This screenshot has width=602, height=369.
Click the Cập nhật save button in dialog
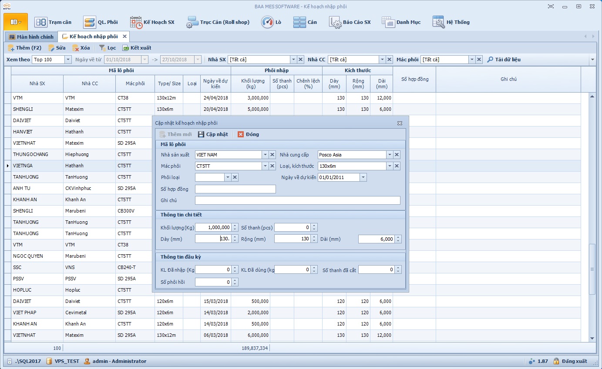[213, 134]
